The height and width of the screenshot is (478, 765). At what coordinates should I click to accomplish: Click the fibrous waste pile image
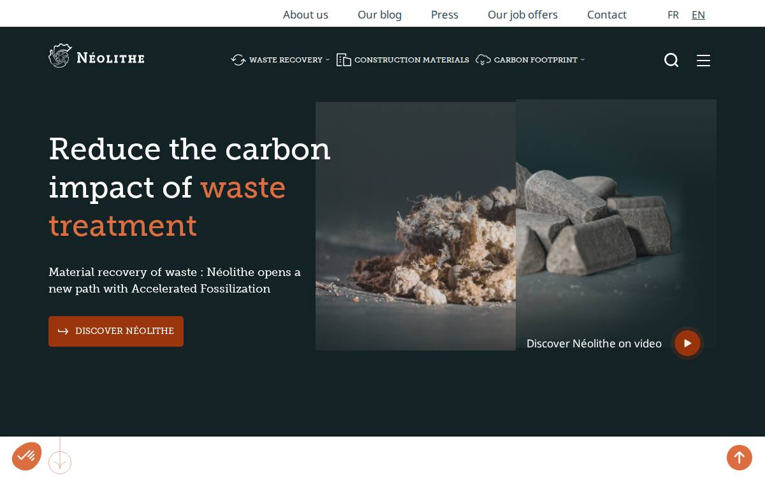416,226
